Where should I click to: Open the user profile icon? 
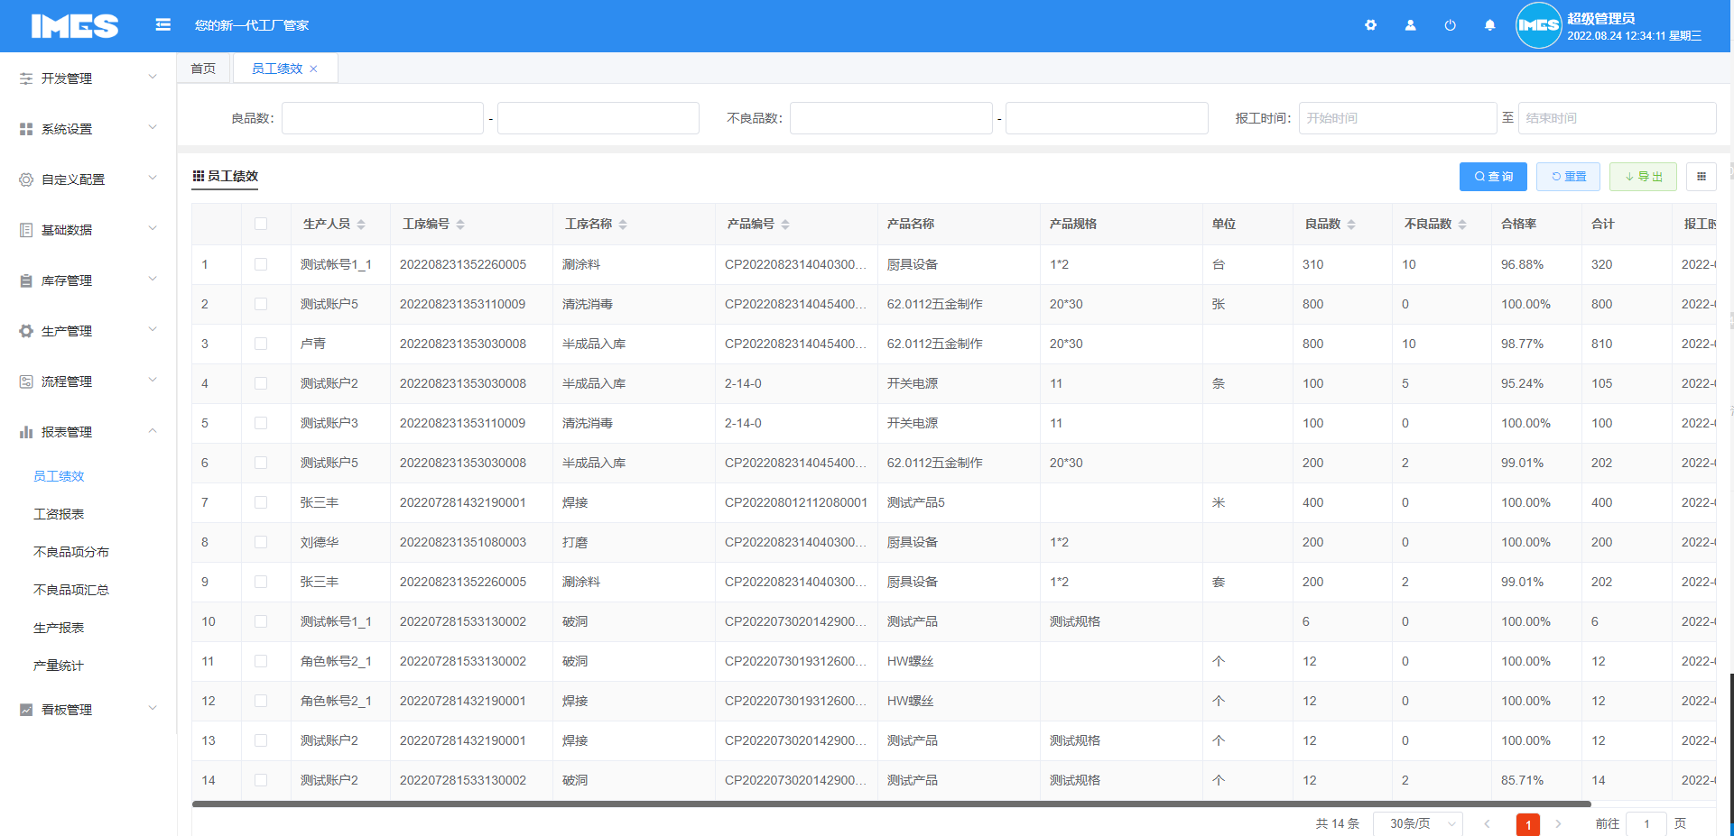tap(1410, 25)
